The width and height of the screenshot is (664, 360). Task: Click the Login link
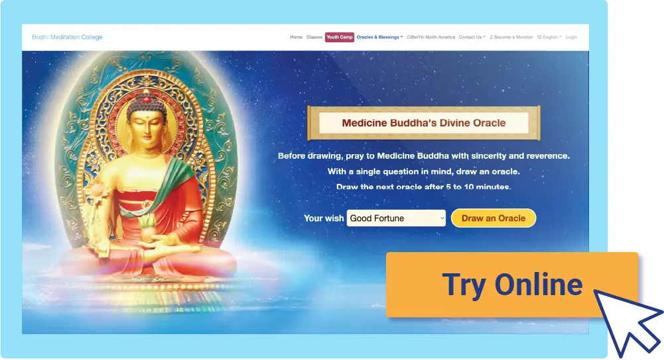(x=571, y=37)
